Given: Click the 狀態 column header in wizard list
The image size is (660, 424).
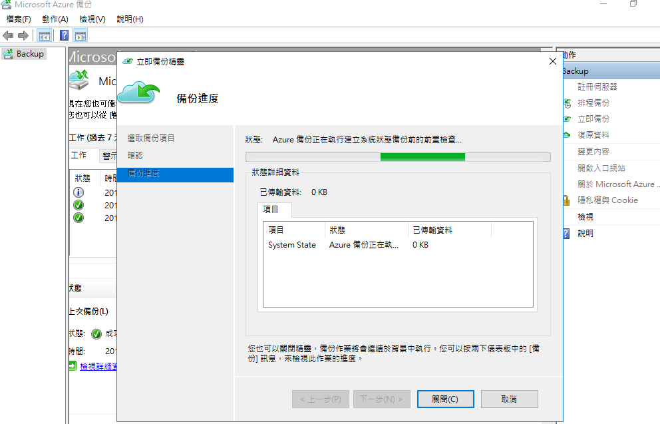Looking at the screenshot, I should click(366, 230).
